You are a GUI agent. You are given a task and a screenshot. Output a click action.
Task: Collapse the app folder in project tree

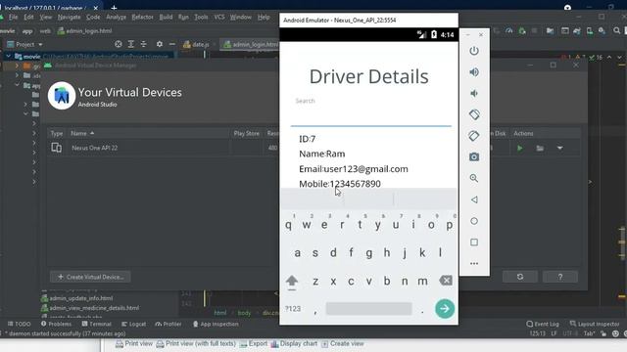click(x=17, y=85)
